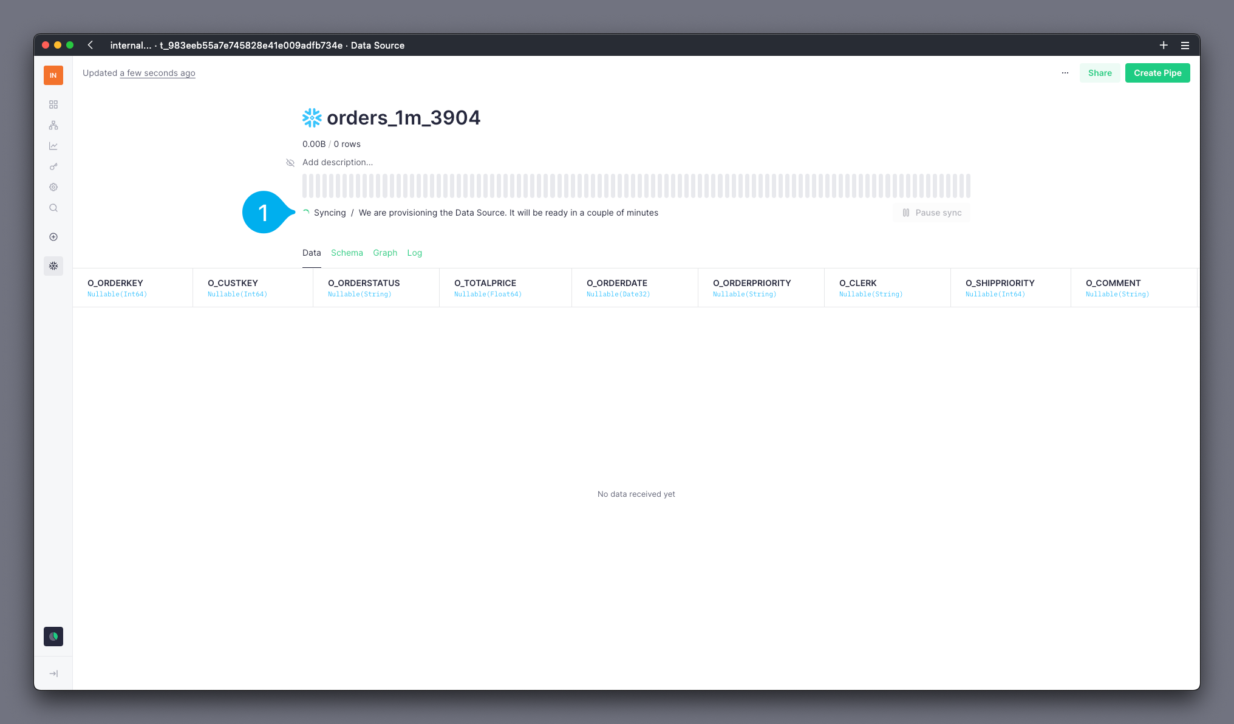The height and width of the screenshot is (724, 1234).
Task: Open the dashboard grid icon in sidebar
Action: (53, 104)
